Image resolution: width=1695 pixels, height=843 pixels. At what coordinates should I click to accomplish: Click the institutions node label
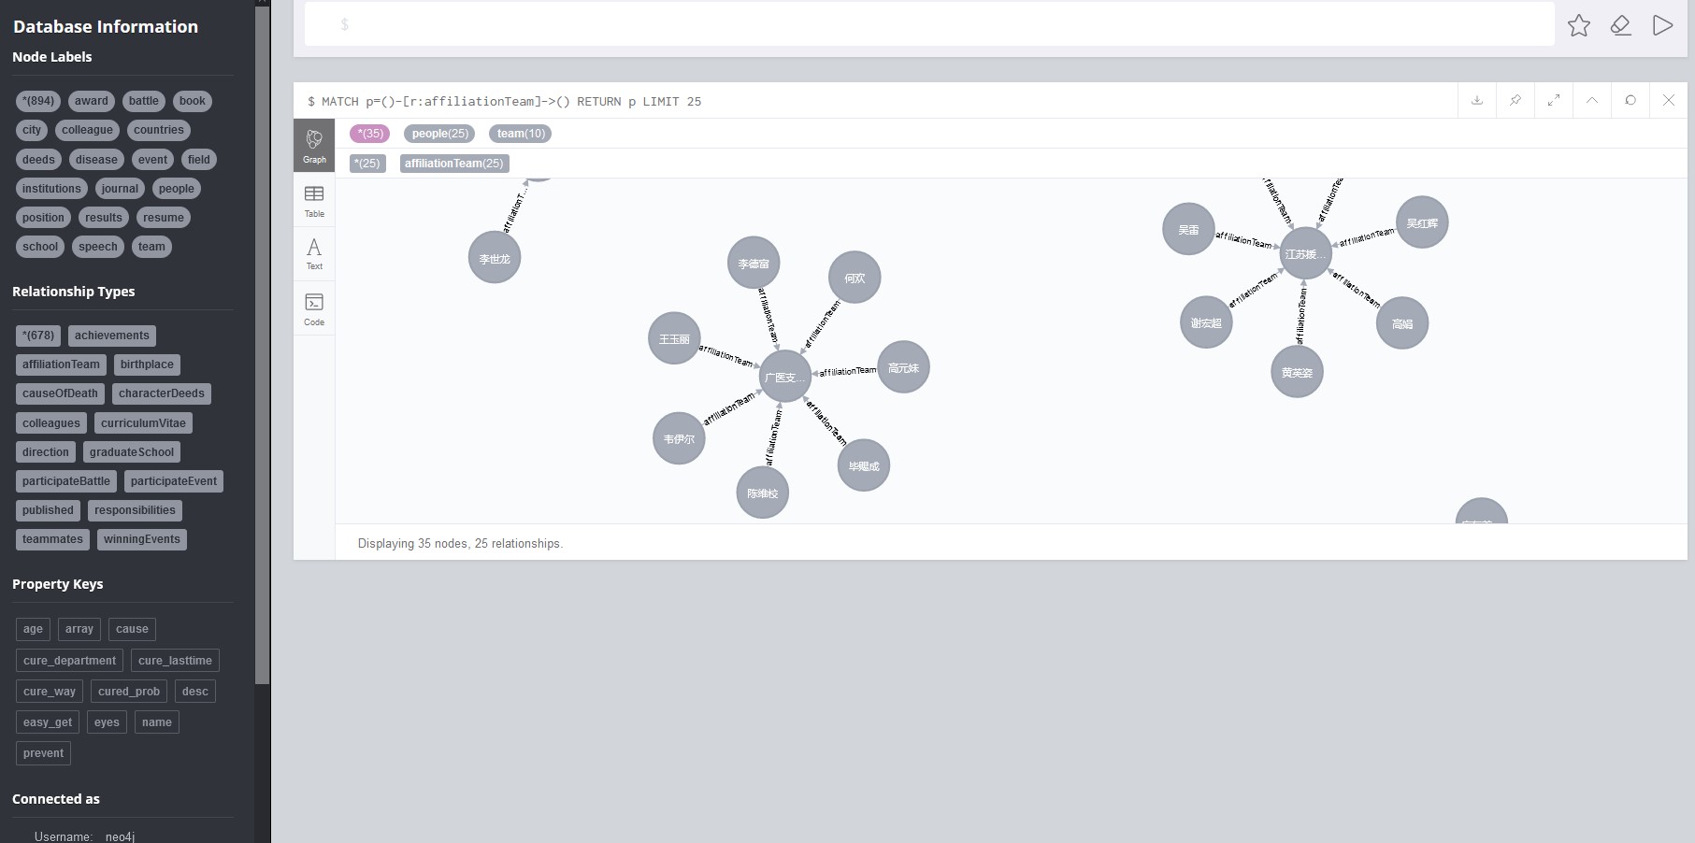coord(51,189)
